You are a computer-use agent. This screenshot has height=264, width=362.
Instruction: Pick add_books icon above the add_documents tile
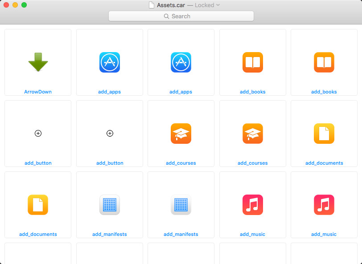[x=324, y=62]
